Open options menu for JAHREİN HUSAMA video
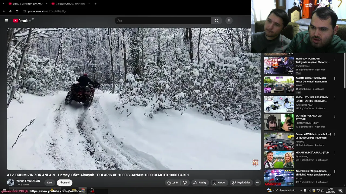The width and height of the screenshot is (346, 194). pyautogui.click(x=335, y=116)
